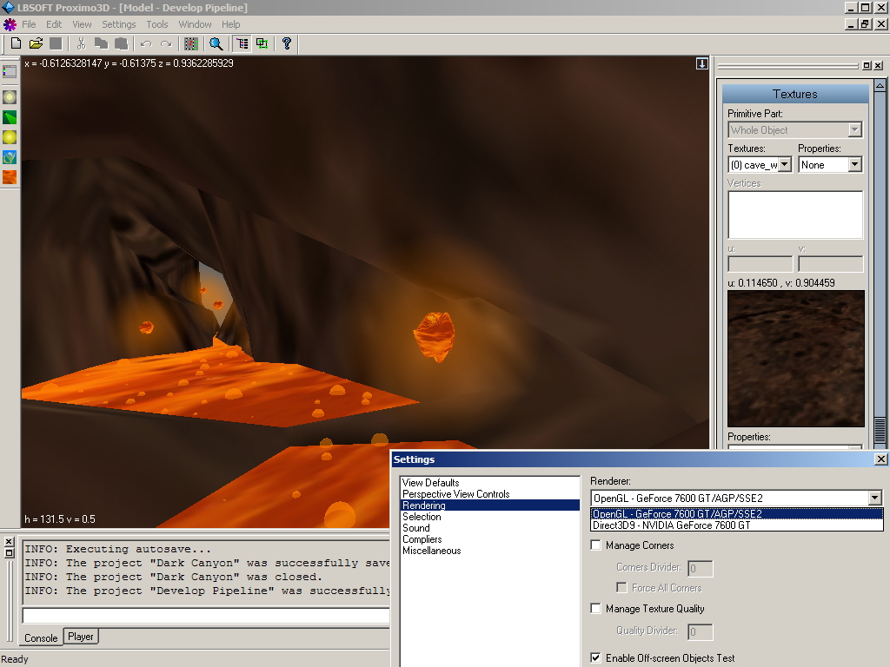Viewport: 890px width, 667px height.
Task: Enable the Manage Corners checkbox
Action: click(596, 545)
